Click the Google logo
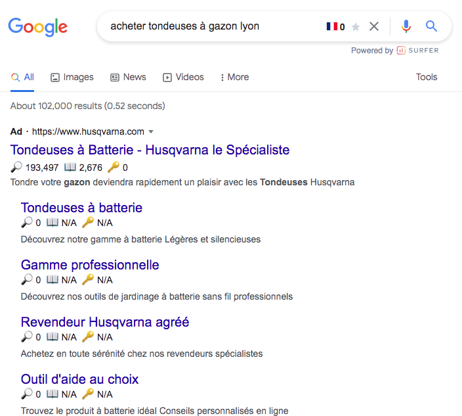The image size is (462, 416). point(37,27)
